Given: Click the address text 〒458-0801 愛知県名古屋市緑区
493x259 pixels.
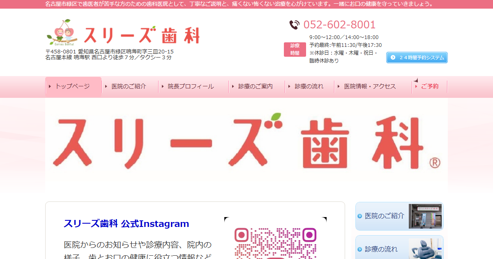Looking at the screenshot, I should pyautogui.click(x=110, y=51).
